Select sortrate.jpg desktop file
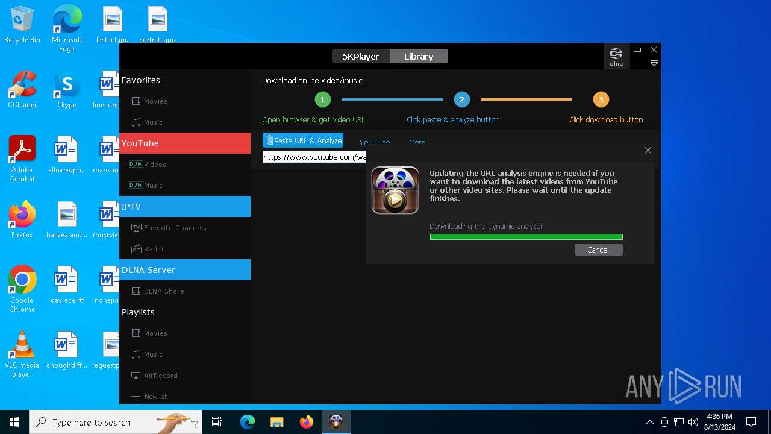The width and height of the screenshot is (771, 434). 158,25
